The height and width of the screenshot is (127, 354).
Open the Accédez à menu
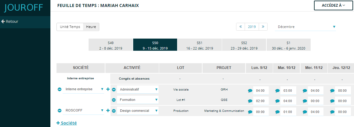point(333,5)
